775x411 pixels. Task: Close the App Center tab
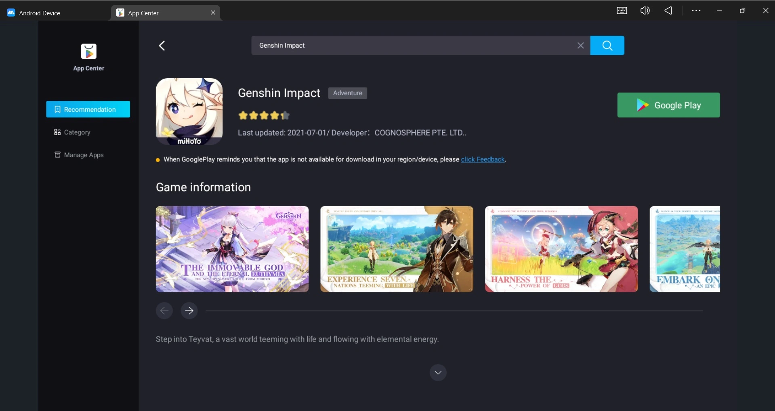click(213, 12)
